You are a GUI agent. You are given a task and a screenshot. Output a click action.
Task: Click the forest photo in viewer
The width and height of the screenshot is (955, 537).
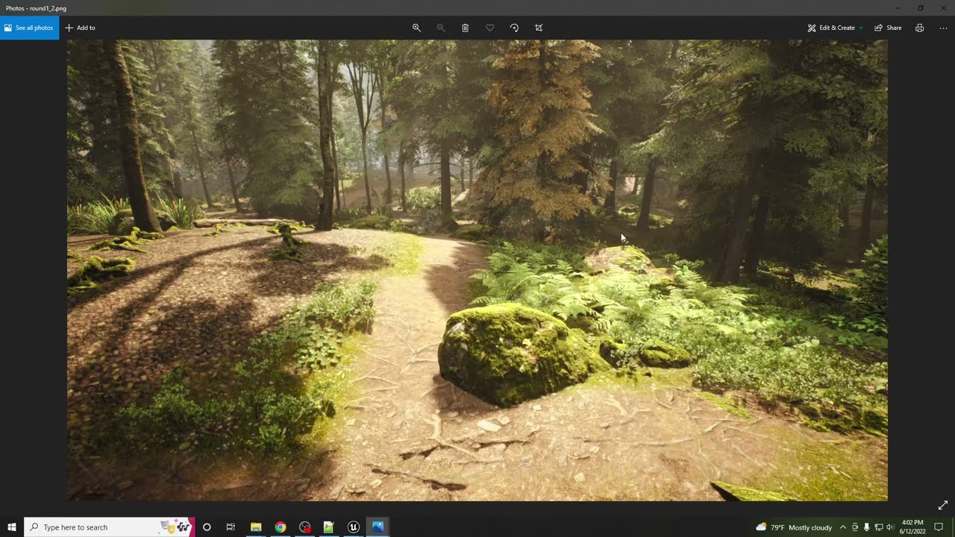pyautogui.click(x=477, y=270)
